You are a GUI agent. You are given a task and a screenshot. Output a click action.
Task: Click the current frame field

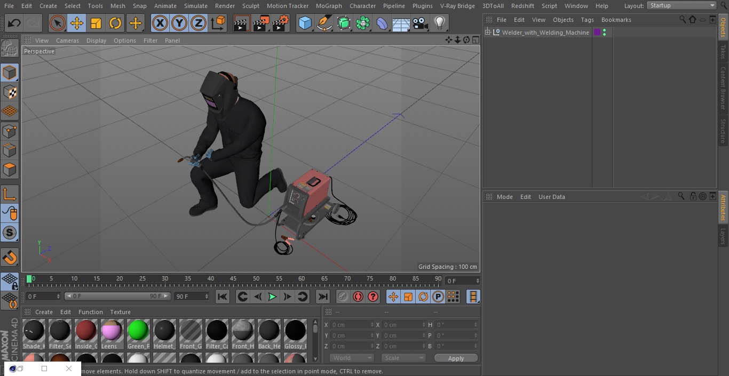pos(462,281)
